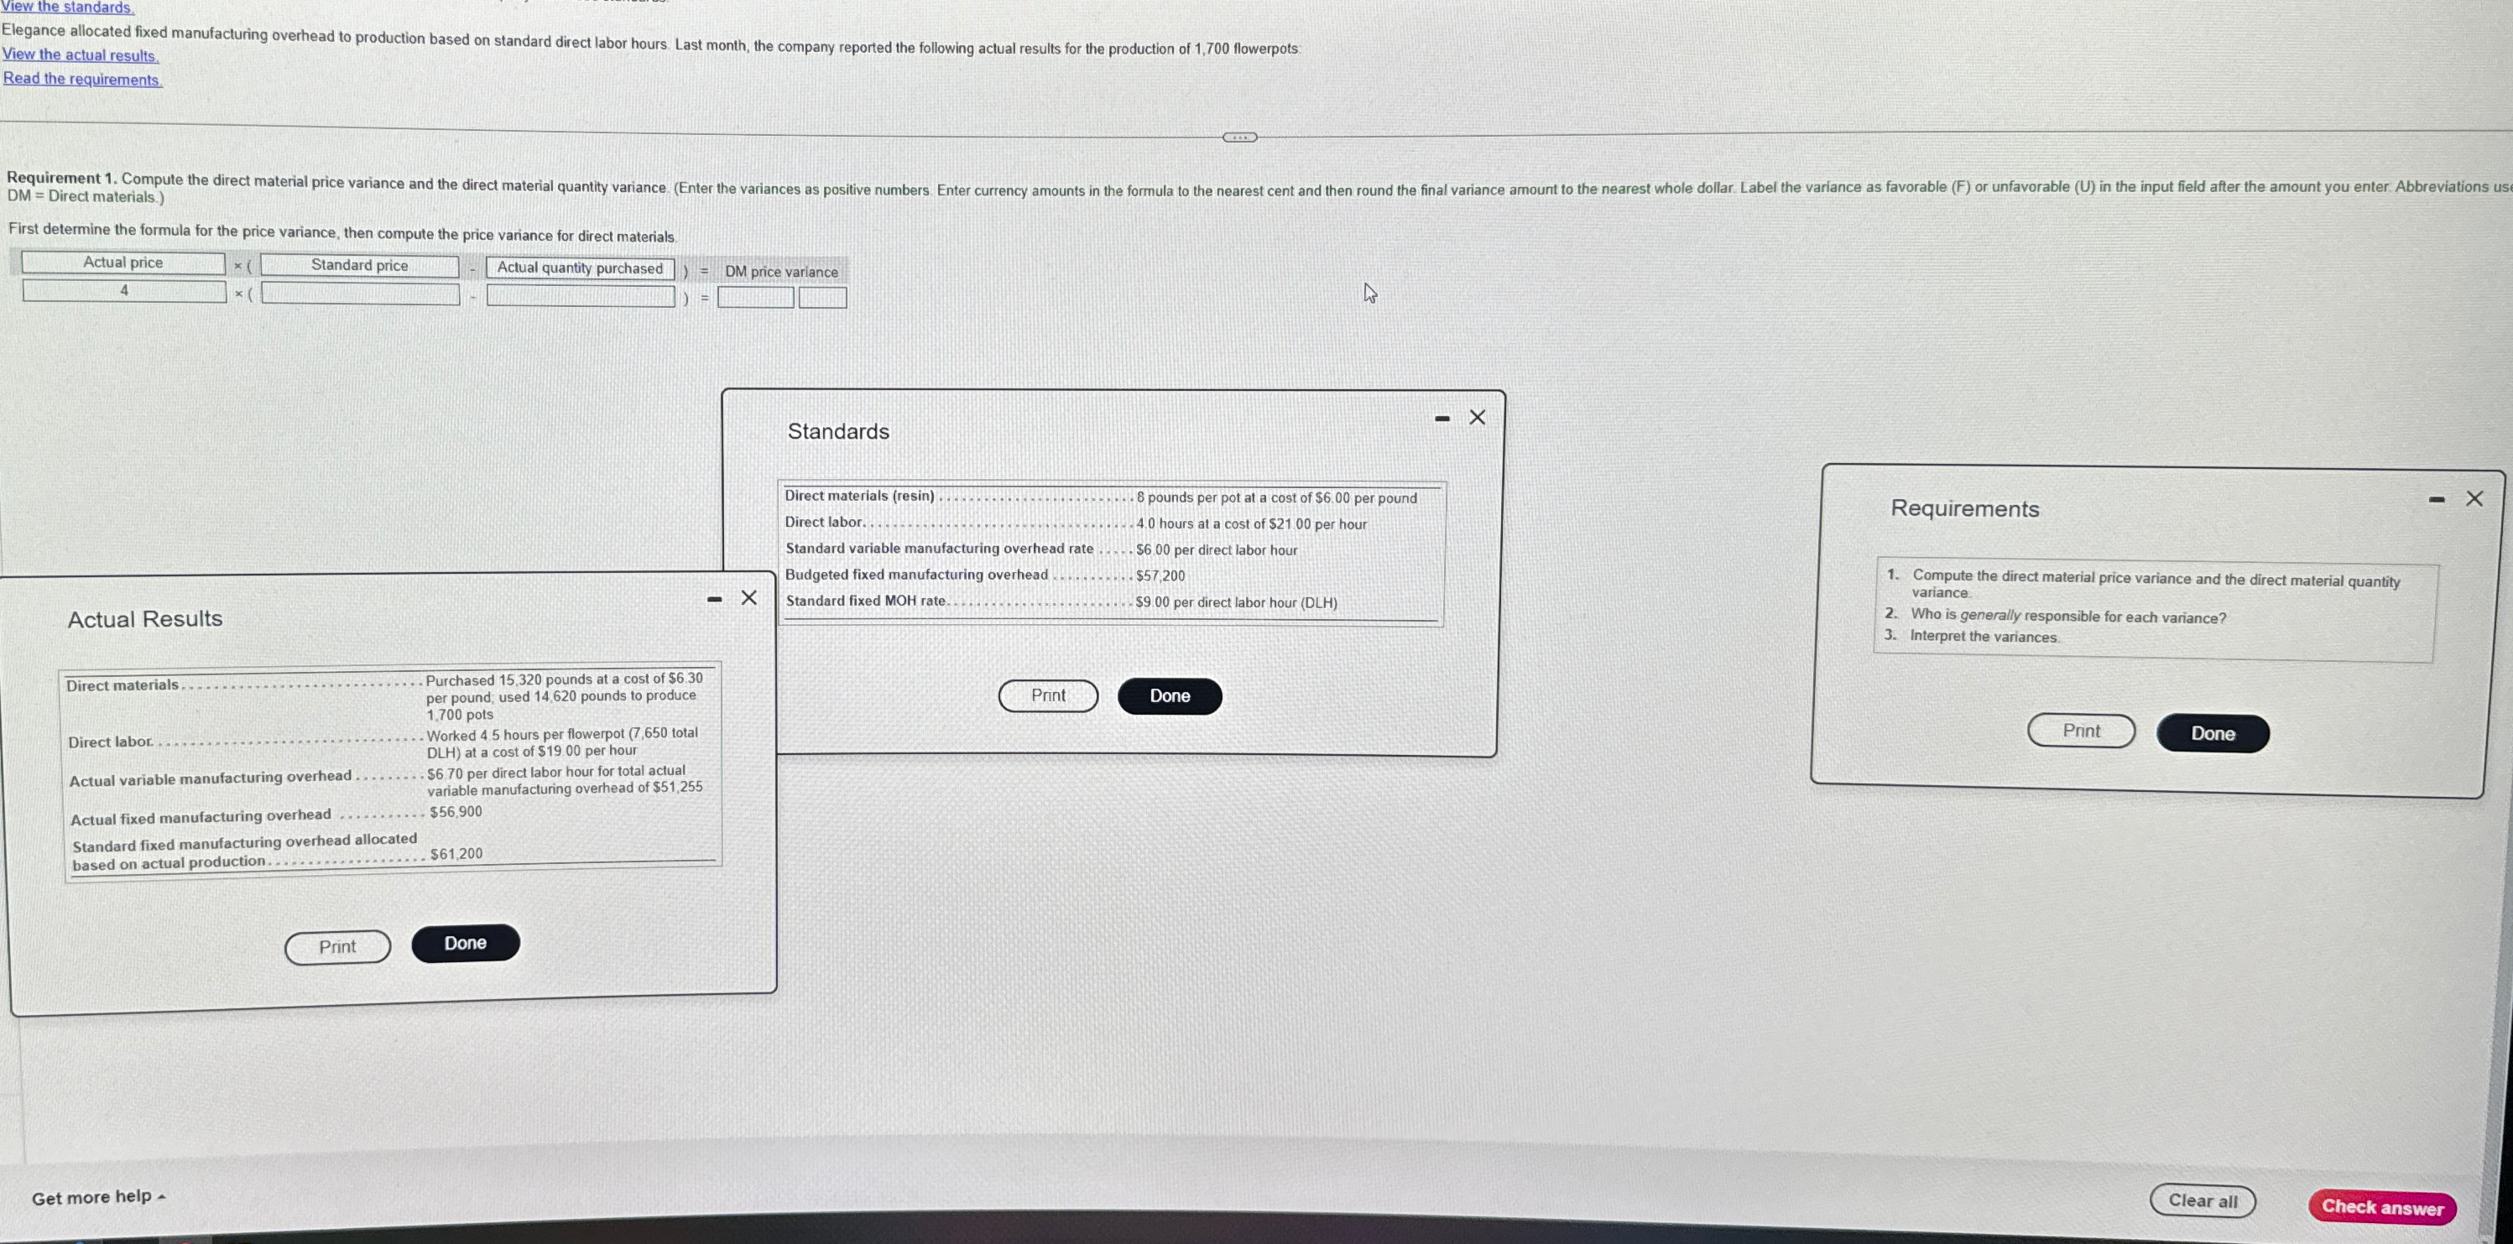Click the Read the requirements link

pyautogui.click(x=81, y=77)
